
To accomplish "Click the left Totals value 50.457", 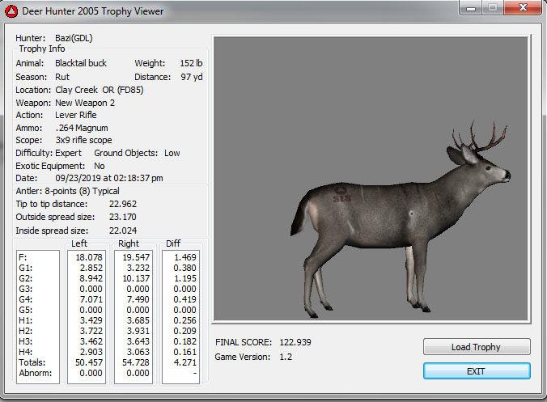I will click(x=89, y=362).
